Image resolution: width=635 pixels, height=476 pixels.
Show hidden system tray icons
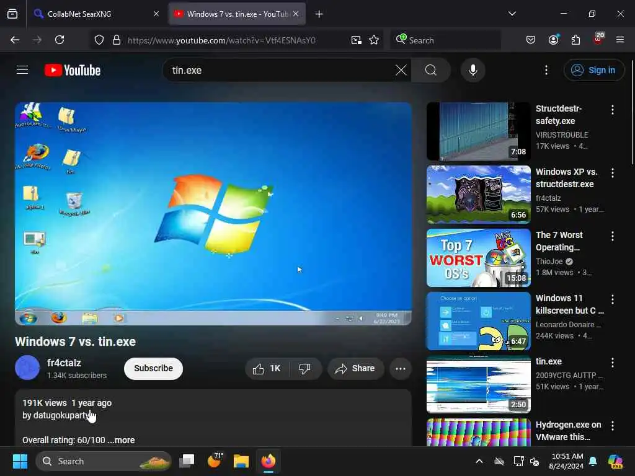[479, 461]
